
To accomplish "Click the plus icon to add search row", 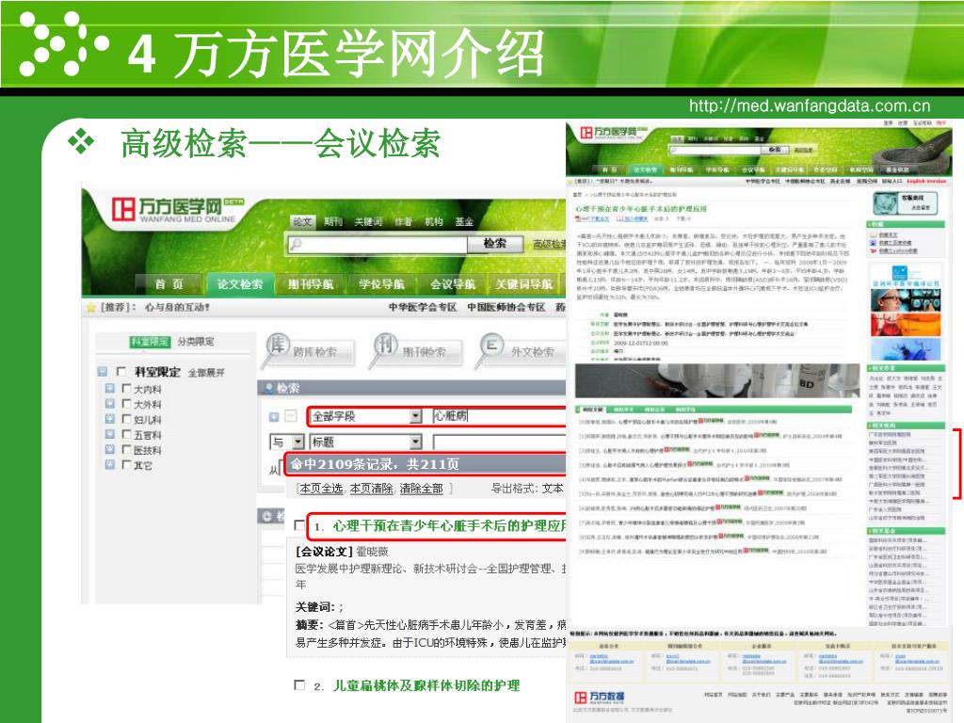I will pos(274,417).
